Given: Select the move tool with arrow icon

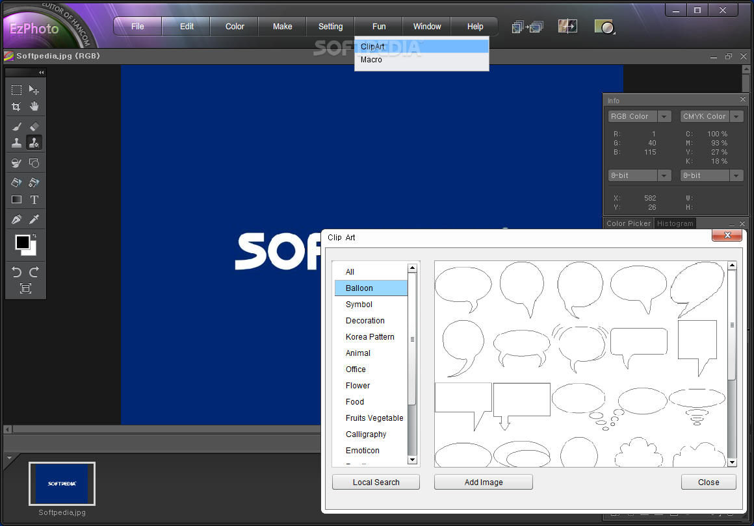Looking at the screenshot, I should (x=34, y=90).
